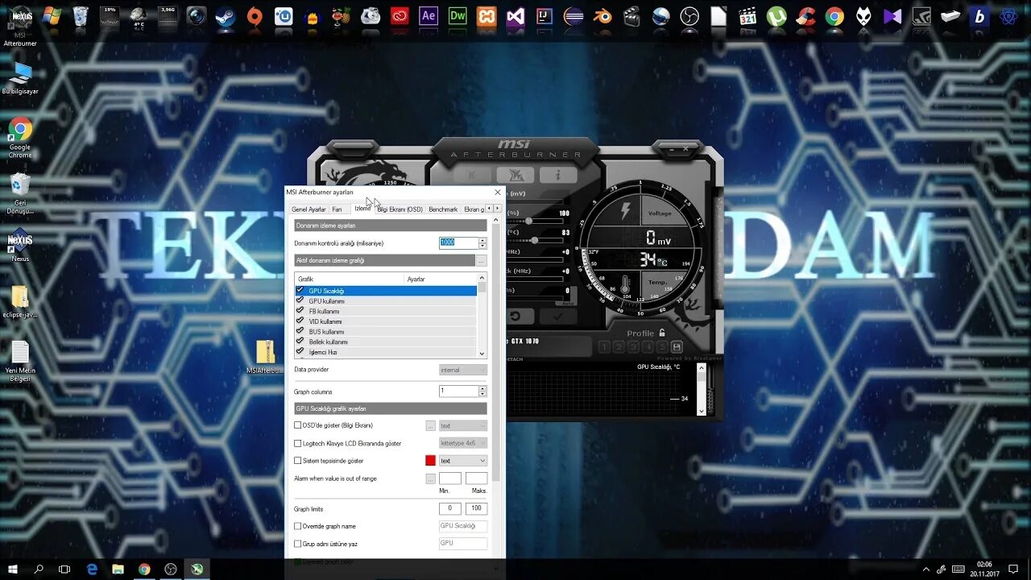This screenshot has height=580, width=1031.
Task: Uncheck the FB kullanımı graph checkmark
Action: [300, 310]
